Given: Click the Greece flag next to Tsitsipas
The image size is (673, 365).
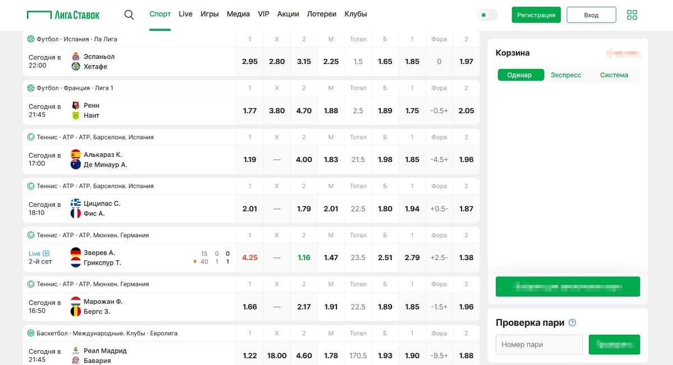Looking at the screenshot, I should [x=76, y=204].
